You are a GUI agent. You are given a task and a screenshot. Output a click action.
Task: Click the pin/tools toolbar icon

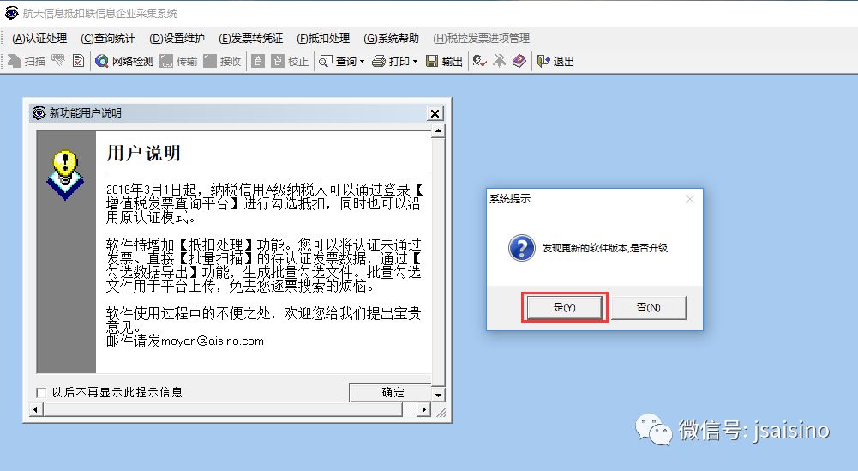coord(499,61)
